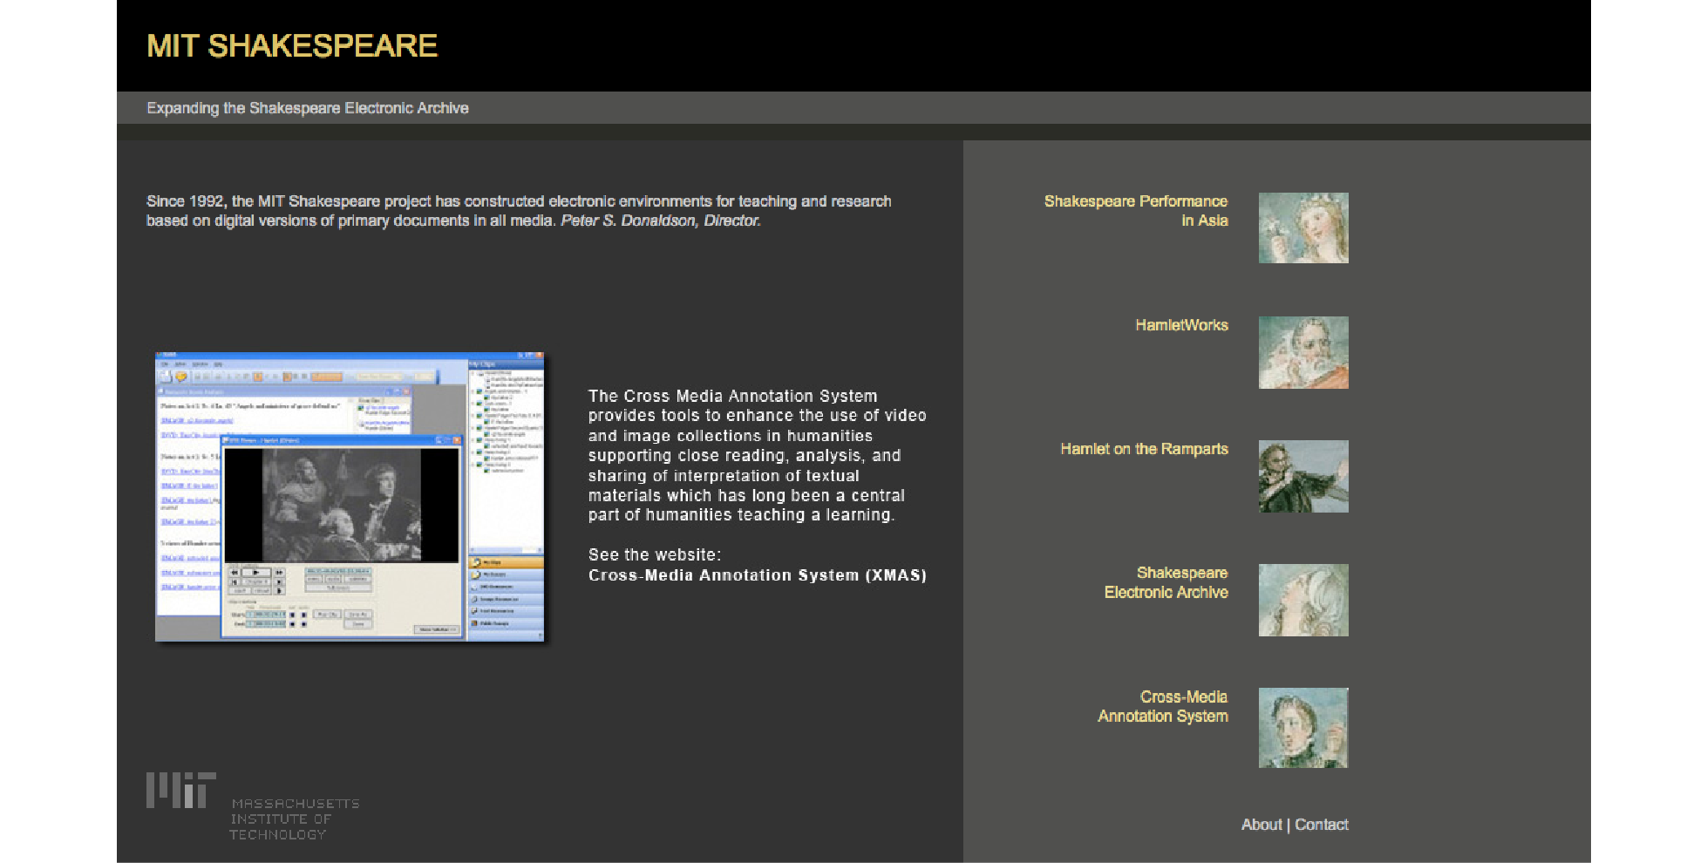Select the Cross-Media Annotation System sidebar text link

[1162, 706]
